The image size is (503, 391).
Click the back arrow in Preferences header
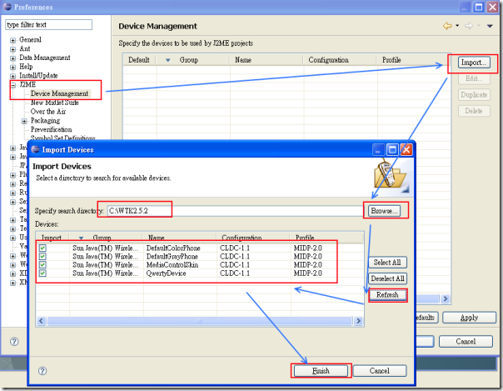pyautogui.click(x=447, y=26)
